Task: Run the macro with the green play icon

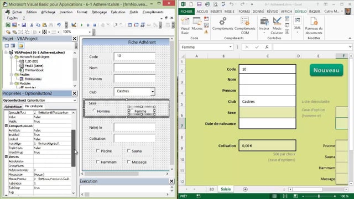Action: click(81, 25)
